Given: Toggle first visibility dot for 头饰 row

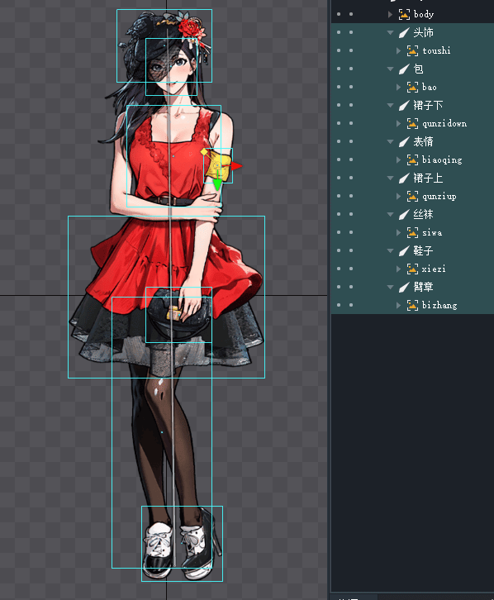Looking at the screenshot, I should [x=339, y=32].
